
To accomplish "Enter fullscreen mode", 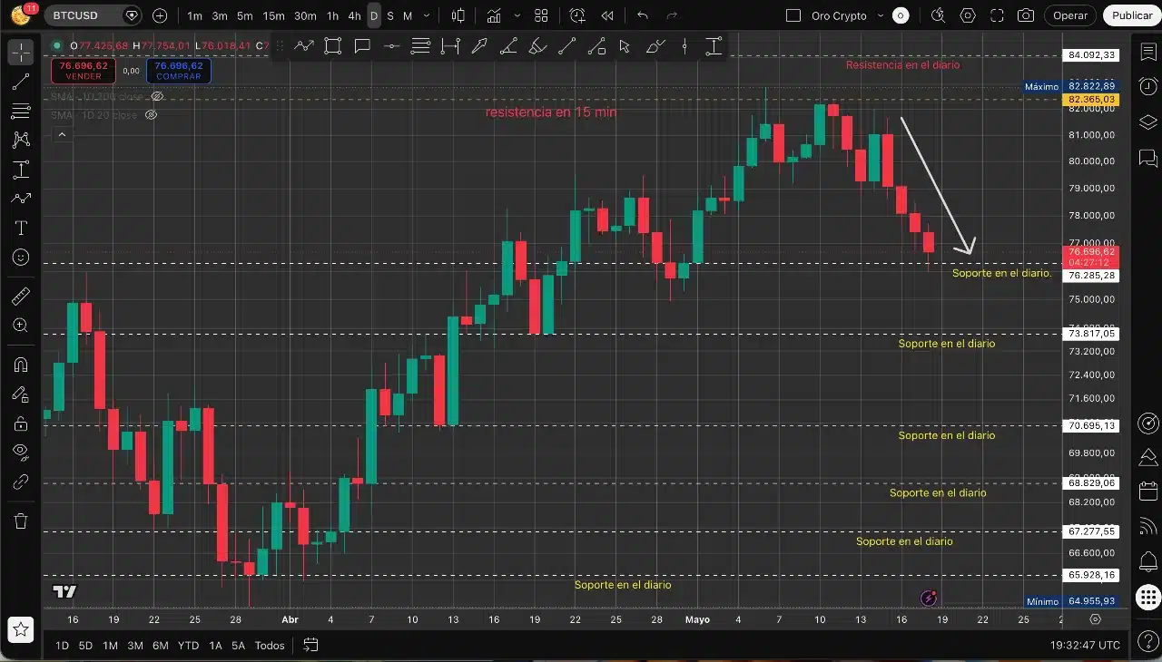I will pyautogui.click(x=997, y=15).
